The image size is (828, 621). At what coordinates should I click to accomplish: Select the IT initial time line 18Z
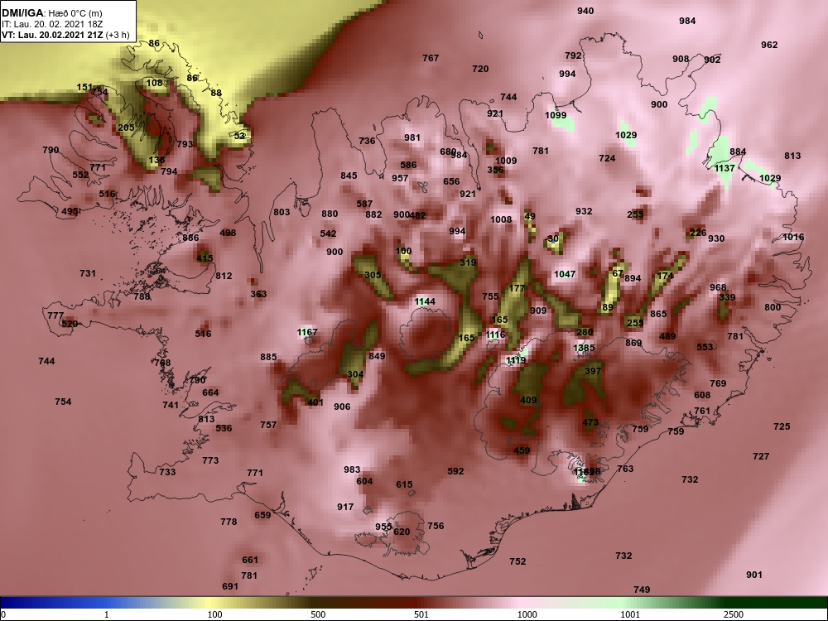tap(51, 24)
